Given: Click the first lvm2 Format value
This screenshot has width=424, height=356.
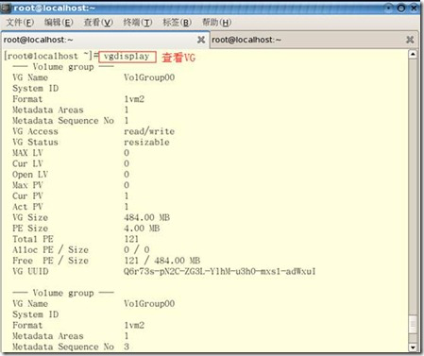Looking at the screenshot, I should (134, 99).
